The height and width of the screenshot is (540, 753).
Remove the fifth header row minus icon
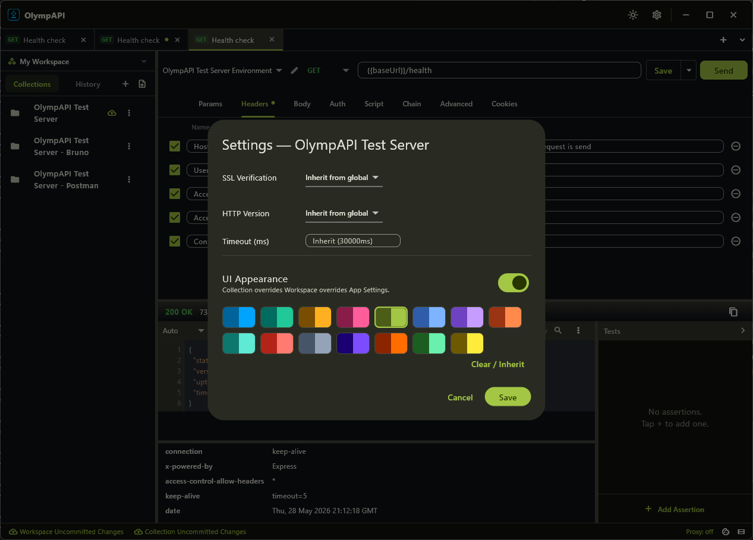(x=736, y=241)
